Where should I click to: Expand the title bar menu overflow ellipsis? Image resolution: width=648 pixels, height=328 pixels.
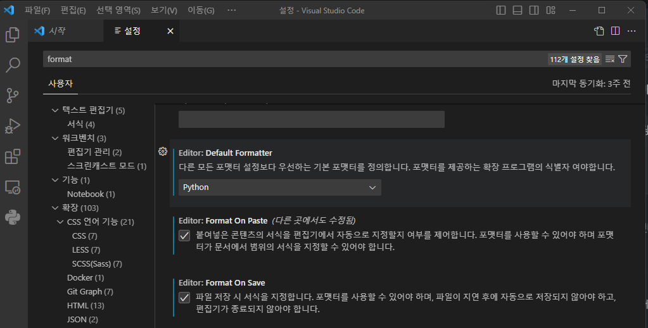click(232, 10)
